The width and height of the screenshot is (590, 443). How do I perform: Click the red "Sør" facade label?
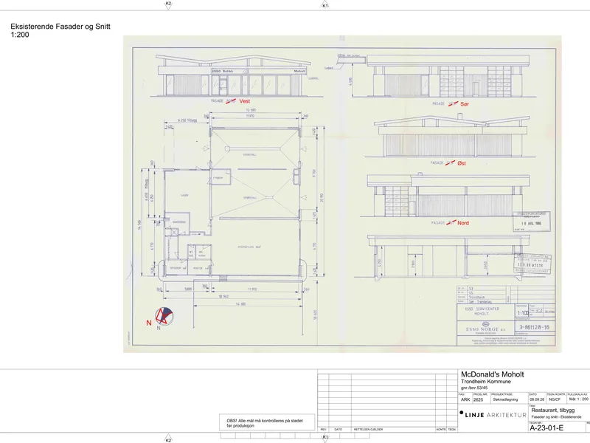pos(465,104)
